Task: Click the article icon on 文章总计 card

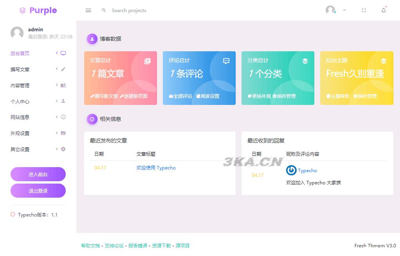Action: tap(148, 61)
